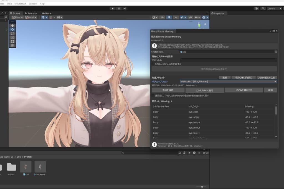
Task: Click the Pause button
Action: point(119,9)
